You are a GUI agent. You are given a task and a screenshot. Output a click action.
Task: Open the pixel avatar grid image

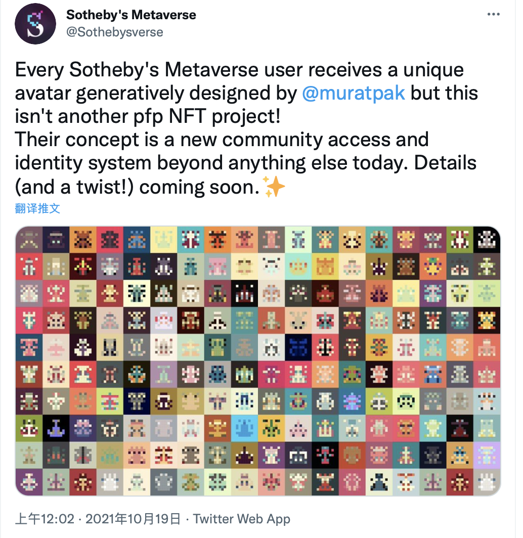pos(258,361)
